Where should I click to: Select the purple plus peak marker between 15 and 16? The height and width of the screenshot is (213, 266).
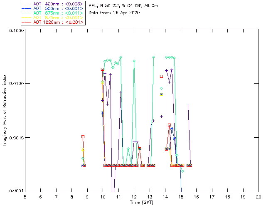(x=188, y=105)
